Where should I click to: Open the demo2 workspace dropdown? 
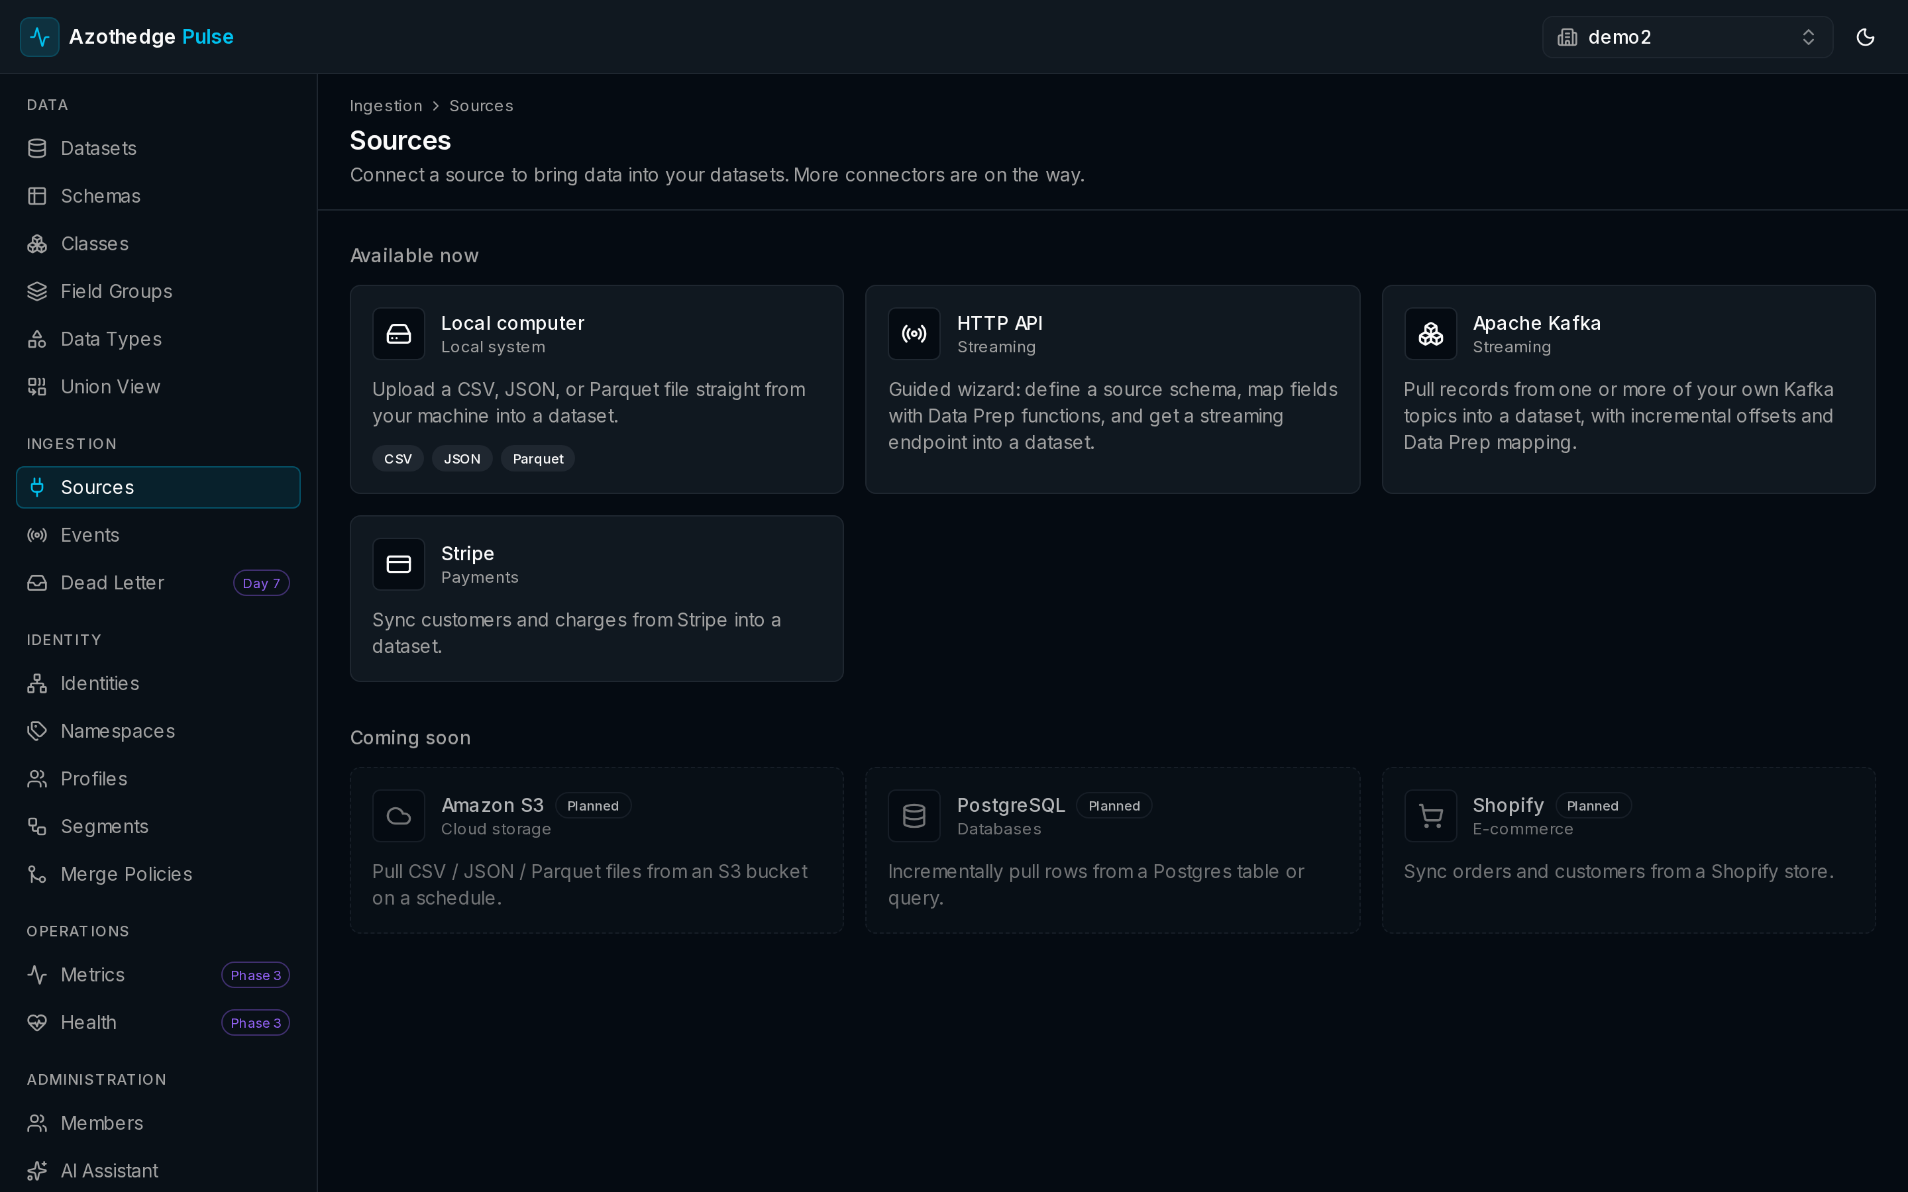(x=1687, y=37)
